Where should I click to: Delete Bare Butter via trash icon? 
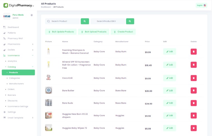pyautogui.click(x=194, y=90)
